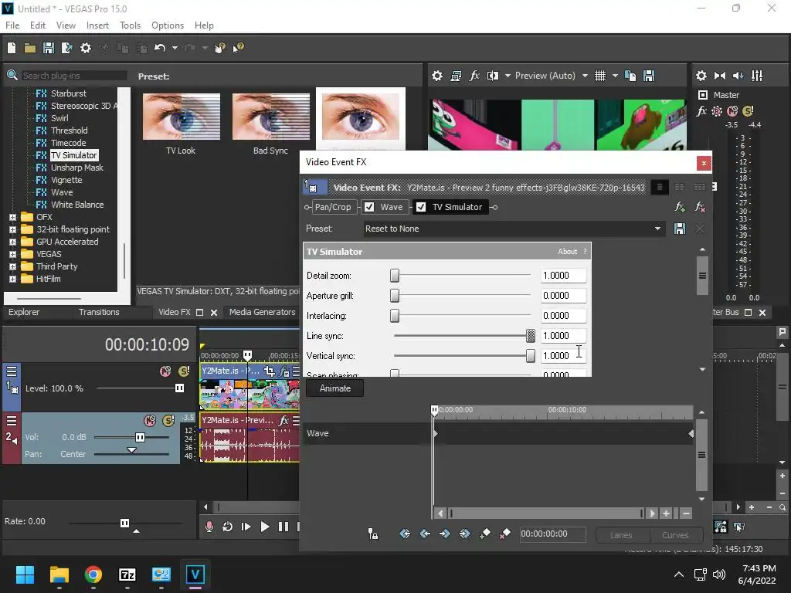Create a new project from the toolbar
The width and height of the screenshot is (791, 593).
click(12, 48)
